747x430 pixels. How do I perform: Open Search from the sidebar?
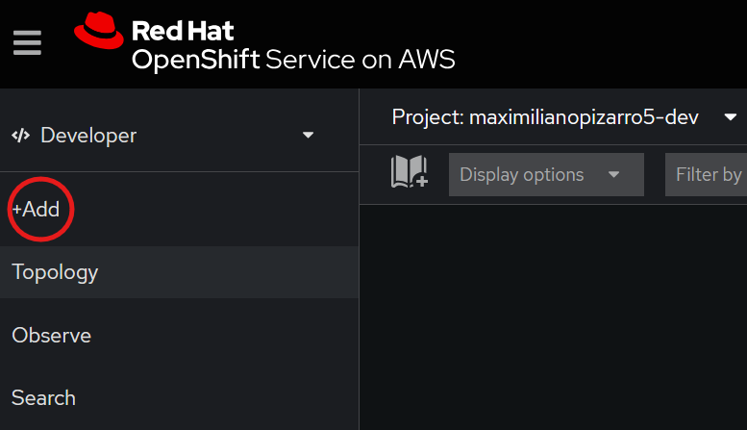pos(43,398)
